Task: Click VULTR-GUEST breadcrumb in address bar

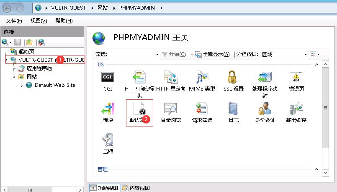Action: click(x=69, y=8)
